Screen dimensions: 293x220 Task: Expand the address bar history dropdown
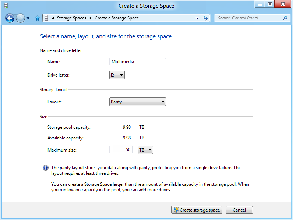[x=197, y=18]
